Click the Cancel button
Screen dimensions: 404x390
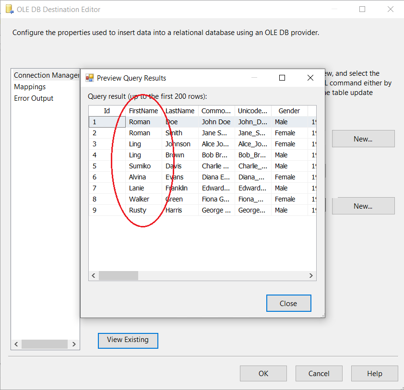319,373
